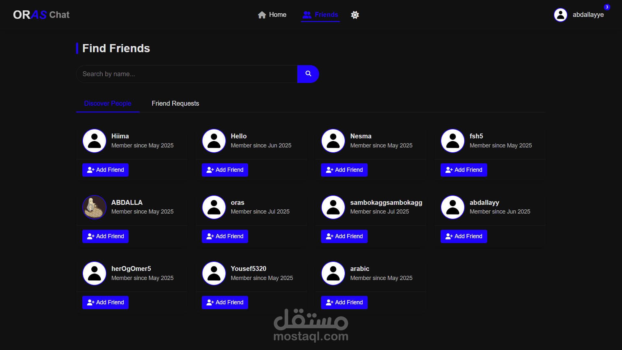The width and height of the screenshot is (622, 350).
Task: Click ABDALLA's profile picture thumbnail
Action: tap(94, 207)
